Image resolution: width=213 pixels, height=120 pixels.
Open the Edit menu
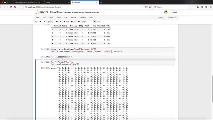point(44,17)
